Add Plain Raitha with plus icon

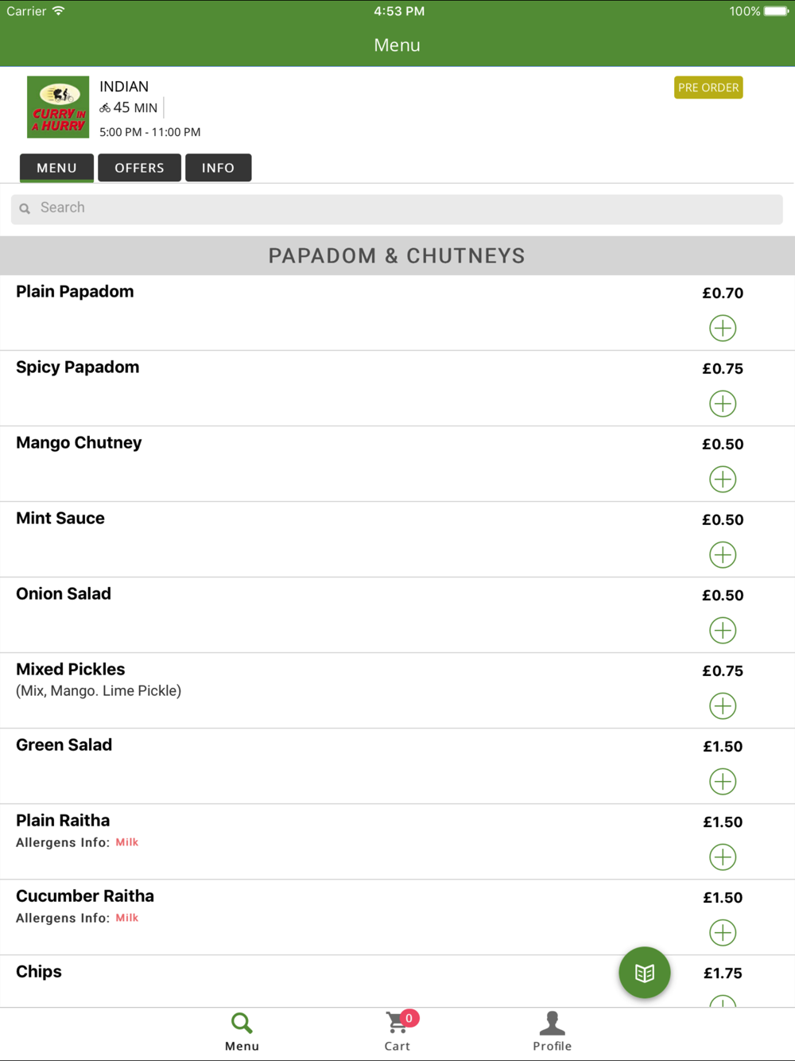723,857
